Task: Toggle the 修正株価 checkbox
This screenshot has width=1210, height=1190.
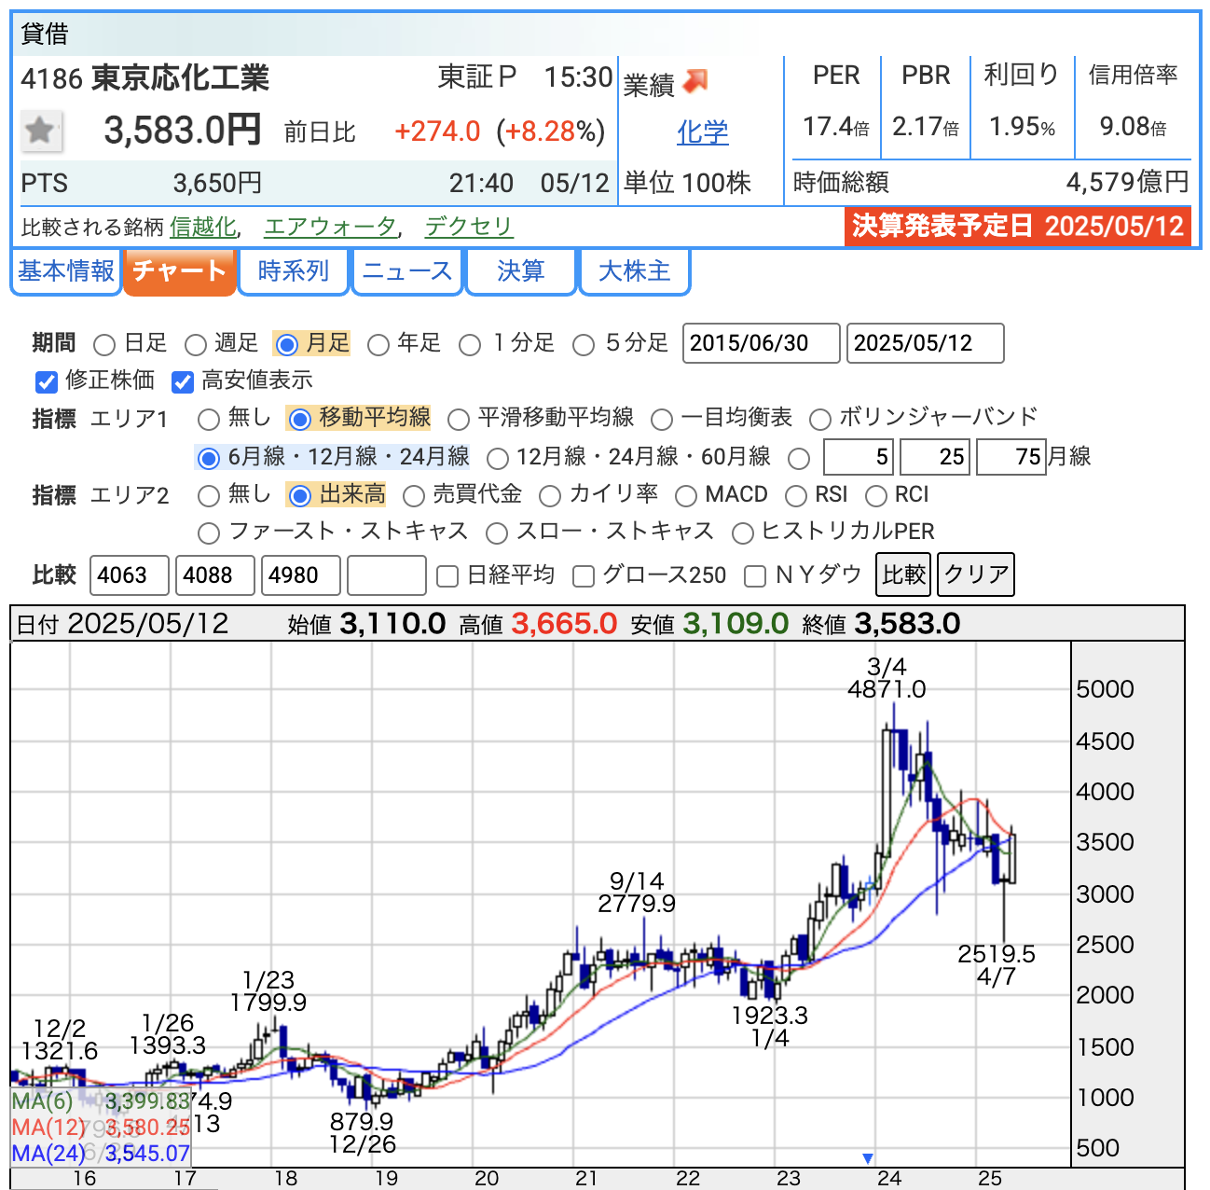Action: click(47, 381)
